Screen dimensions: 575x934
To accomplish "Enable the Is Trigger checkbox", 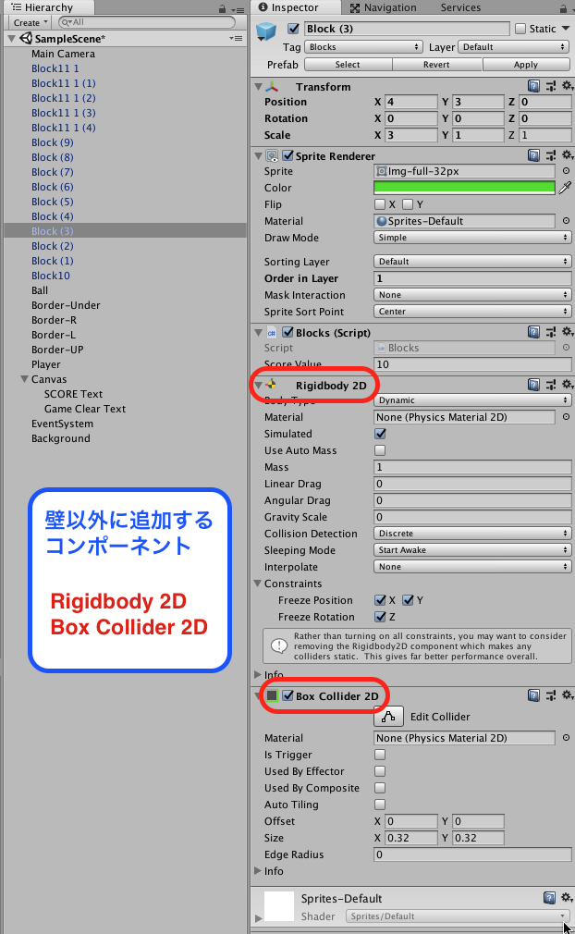I will [x=380, y=755].
